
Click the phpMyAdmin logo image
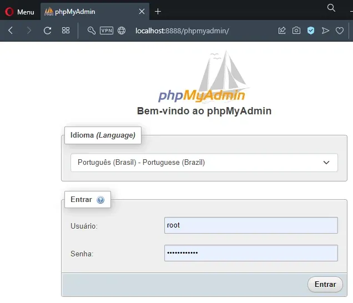(203, 77)
